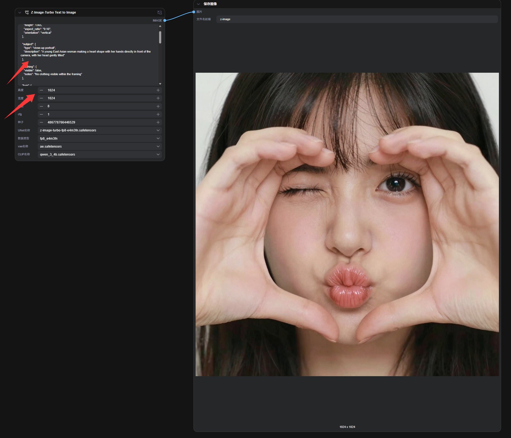Click the IMAGE output socket dot
Screen dimensions: 511x438
pos(165,20)
